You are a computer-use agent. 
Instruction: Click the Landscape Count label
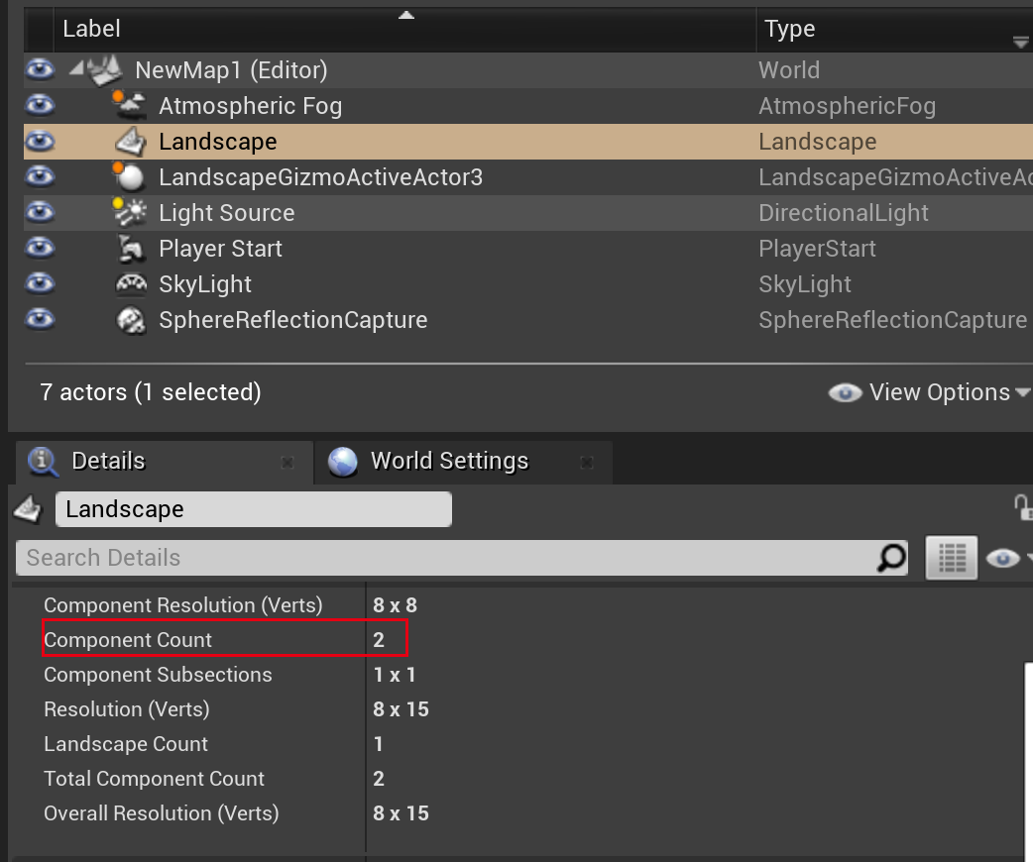(x=126, y=744)
